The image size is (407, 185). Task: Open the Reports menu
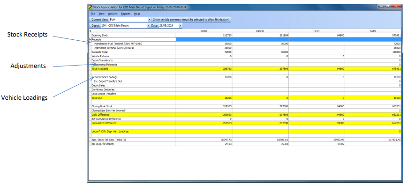(126, 14)
